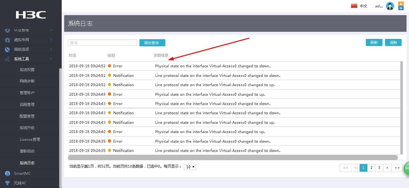Click the 系统日志 page title
This screenshot has width=409, height=188.
(80, 23)
